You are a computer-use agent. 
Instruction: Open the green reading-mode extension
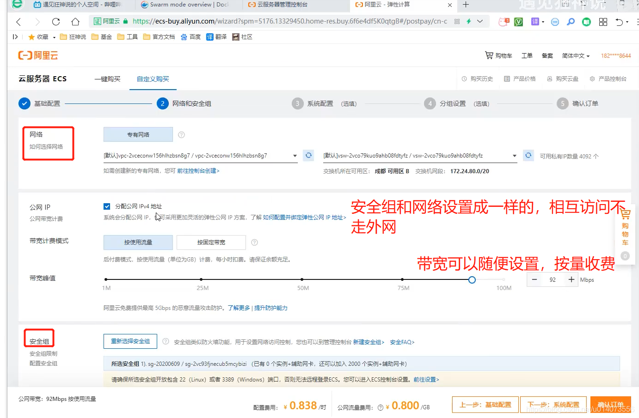[586, 22]
